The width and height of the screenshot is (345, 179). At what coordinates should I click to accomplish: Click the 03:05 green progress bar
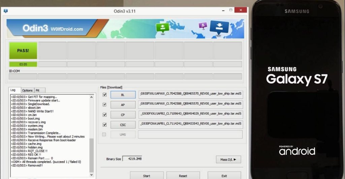pos(23,64)
